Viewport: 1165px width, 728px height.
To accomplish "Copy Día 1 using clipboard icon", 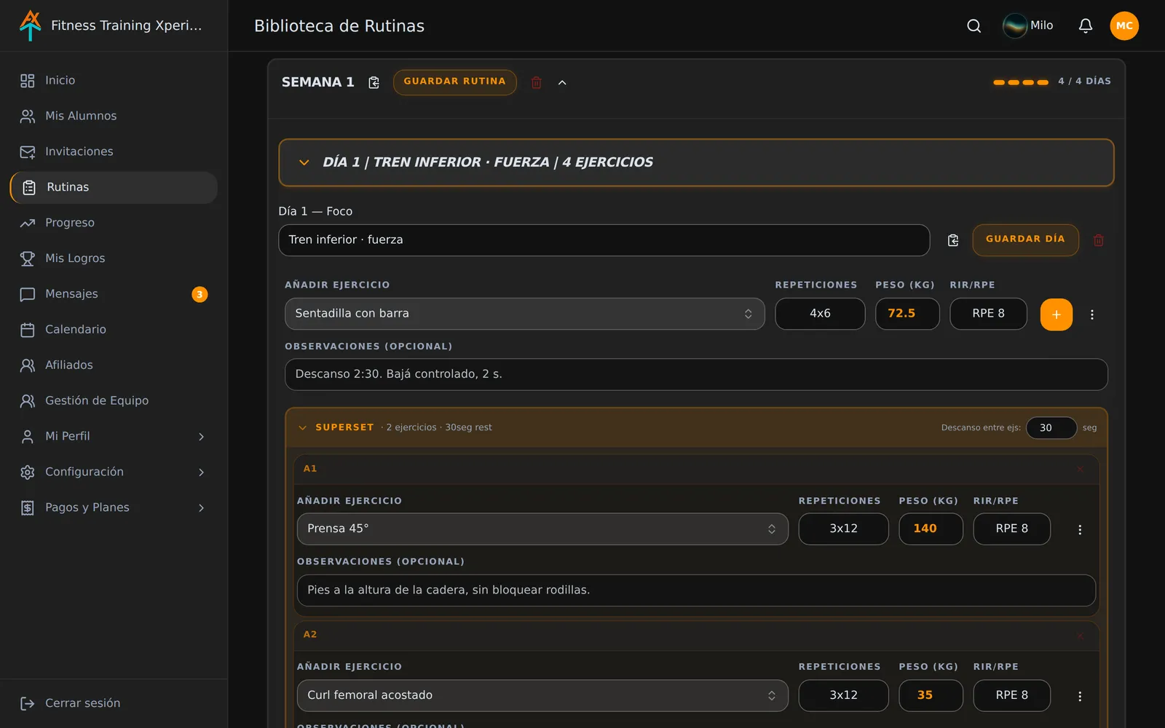I will tap(953, 240).
